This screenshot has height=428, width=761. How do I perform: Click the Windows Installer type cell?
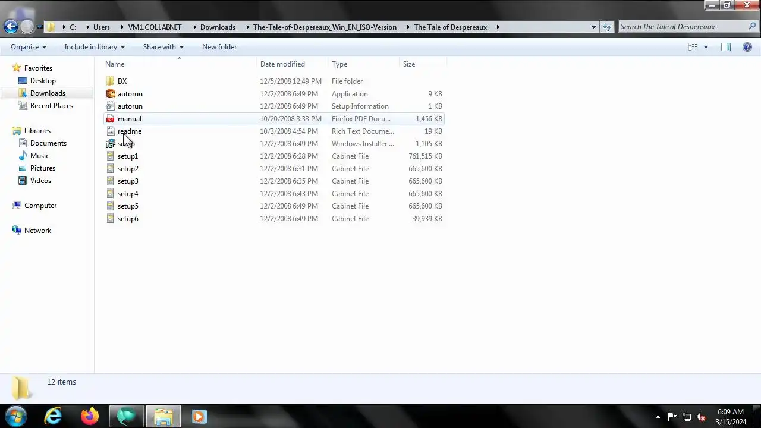click(x=363, y=144)
